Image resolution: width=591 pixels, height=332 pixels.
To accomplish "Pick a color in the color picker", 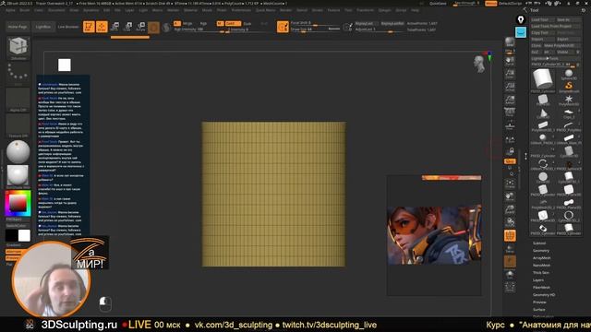I will 18,203.
